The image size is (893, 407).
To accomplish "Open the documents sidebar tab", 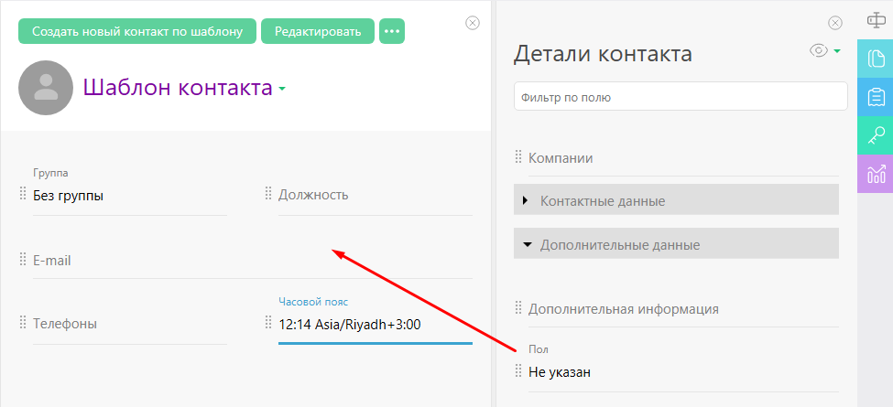I will 876,59.
